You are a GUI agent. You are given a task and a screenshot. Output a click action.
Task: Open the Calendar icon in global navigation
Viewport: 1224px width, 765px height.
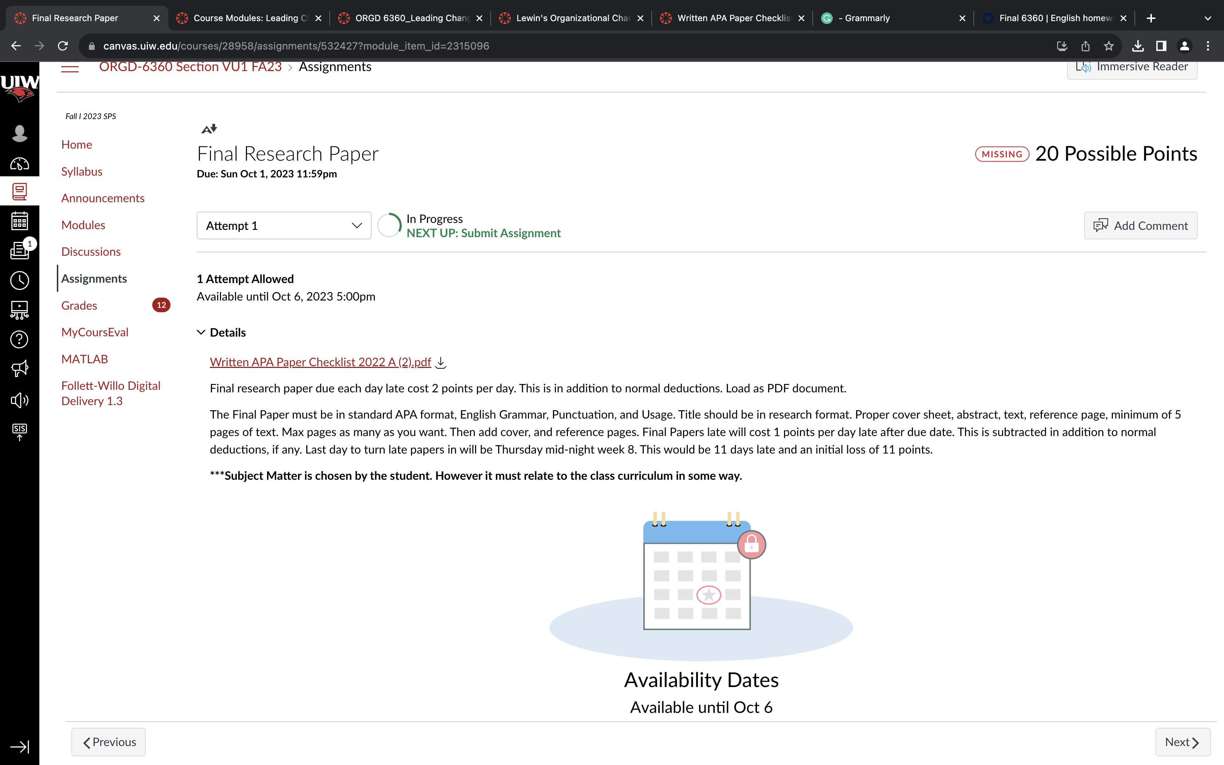(x=19, y=221)
